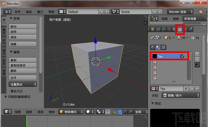The image size is (208, 127).
Task: Open the Default screen layout selector
Action: pyautogui.click(x=62, y=12)
